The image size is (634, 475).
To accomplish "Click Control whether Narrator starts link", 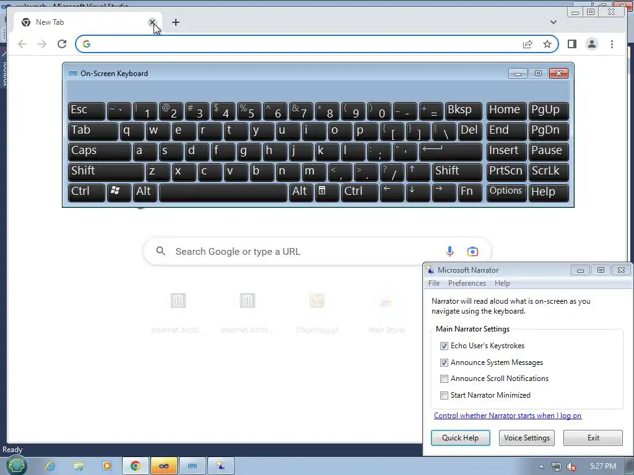I will (x=508, y=415).
